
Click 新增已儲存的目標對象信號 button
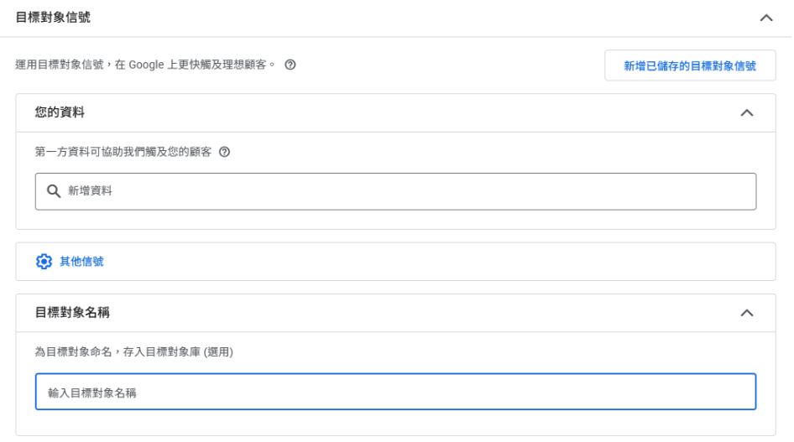click(x=689, y=65)
